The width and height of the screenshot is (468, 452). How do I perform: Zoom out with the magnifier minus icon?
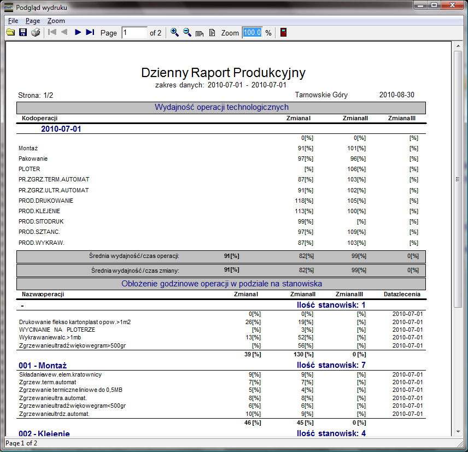click(x=188, y=33)
